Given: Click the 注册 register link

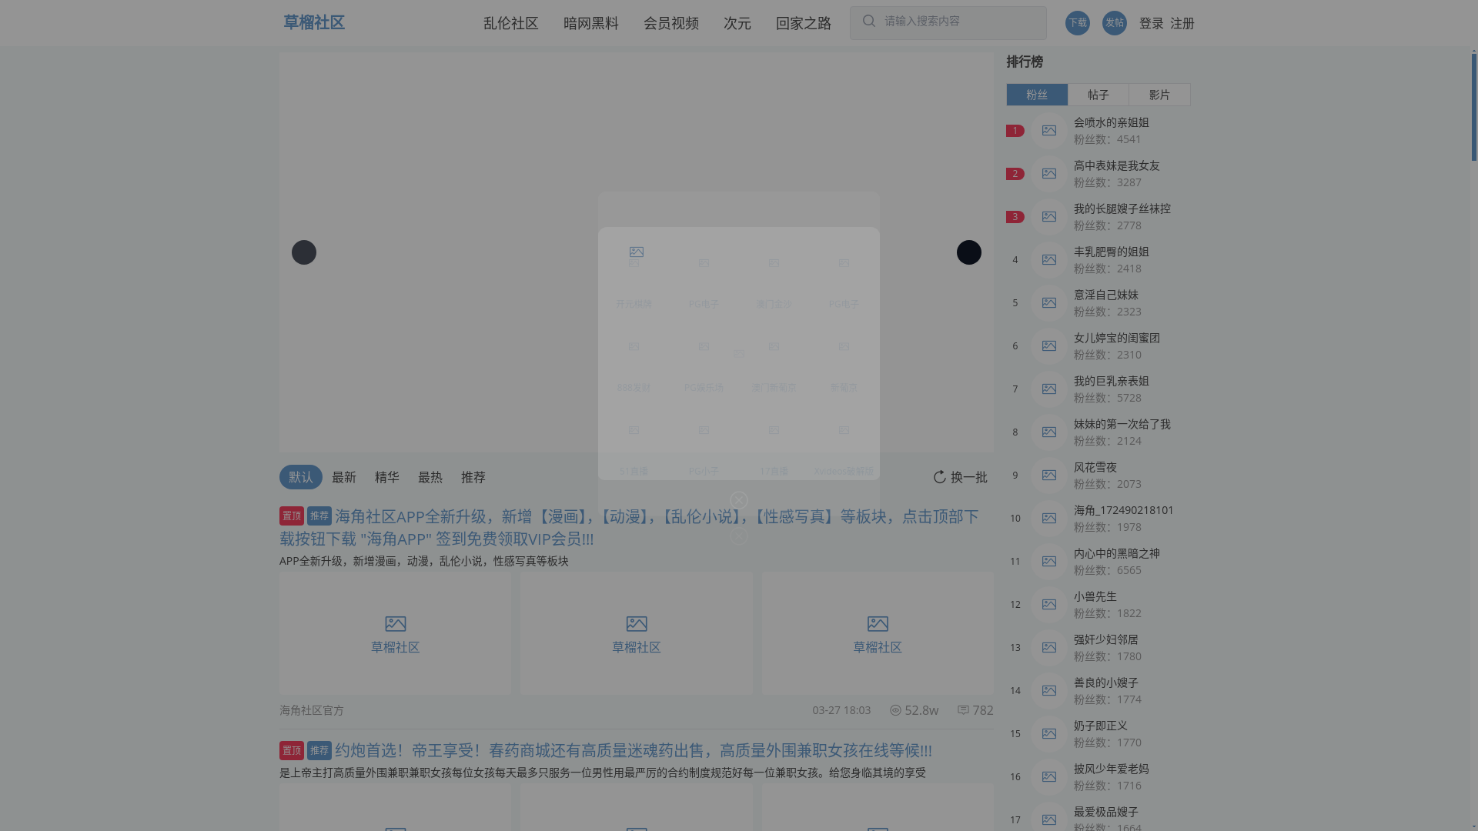Looking at the screenshot, I should click(x=1182, y=23).
